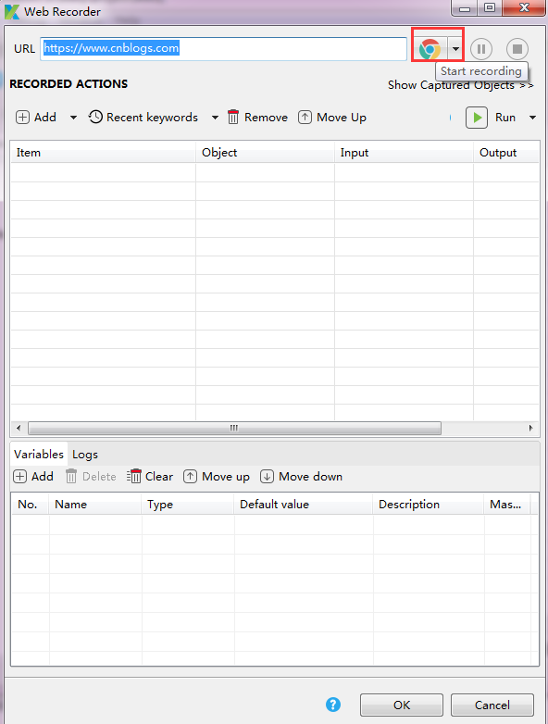Click the Mas... column header
Screen dimensions: 548x724
507,505
